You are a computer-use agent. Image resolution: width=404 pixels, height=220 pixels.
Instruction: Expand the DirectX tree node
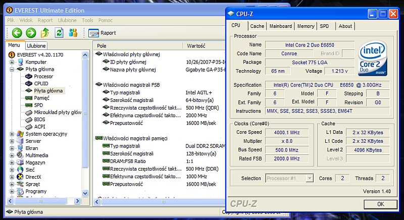pos(12,177)
